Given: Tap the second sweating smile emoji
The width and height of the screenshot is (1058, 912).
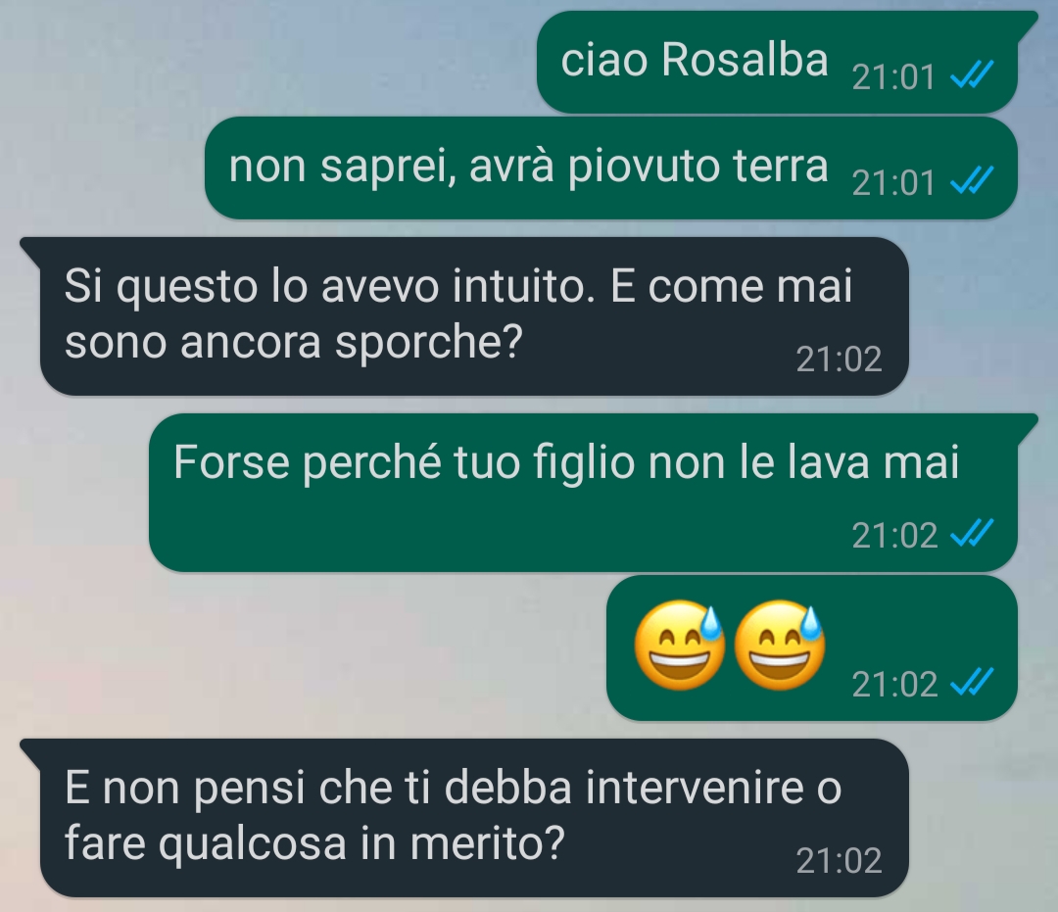Looking at the screenshot, I should click(780, 646).
